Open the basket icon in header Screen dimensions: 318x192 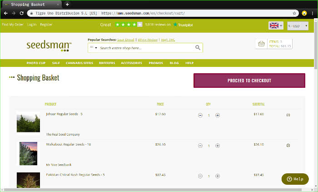click(x=261, y=44)
